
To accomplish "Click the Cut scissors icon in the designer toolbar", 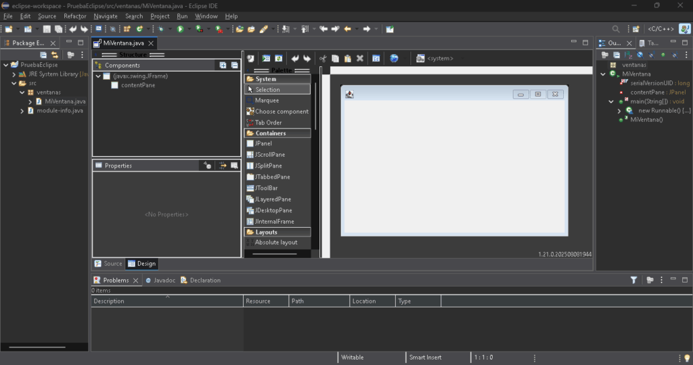I will pos(323,58).
